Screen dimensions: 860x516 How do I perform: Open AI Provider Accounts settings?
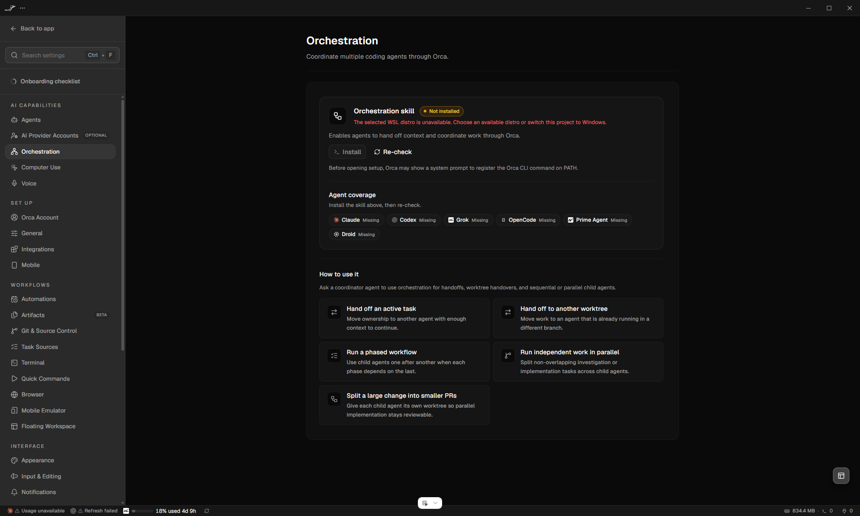point(60,136)
